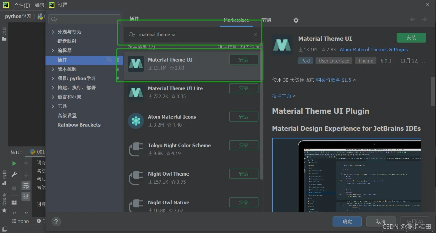Image resolution: width=436 pixels, height=233 pixels.
Task: Switch to the Marketplace tab
Action: (236, 20)
